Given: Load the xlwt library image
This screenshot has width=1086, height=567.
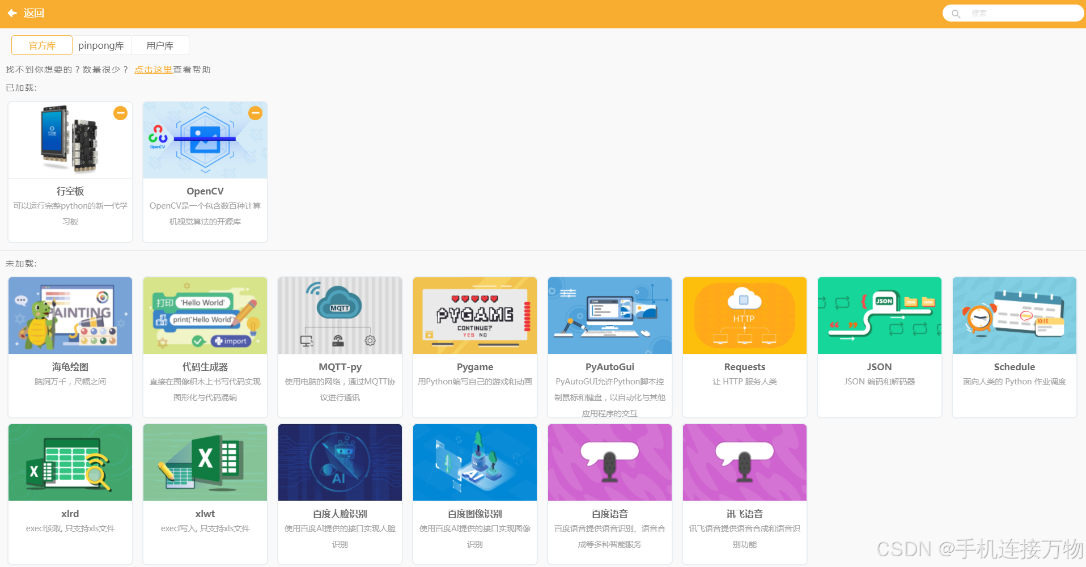Looking at the screenshot, I should point(205,462).
